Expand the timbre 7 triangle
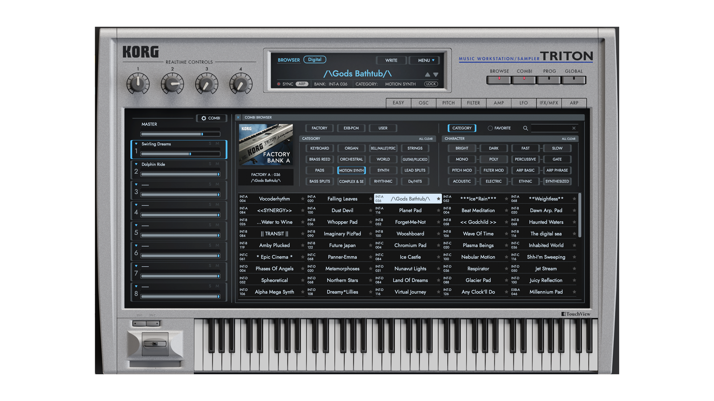The height and width of the screenshot is (401, 714). point(136,266)
